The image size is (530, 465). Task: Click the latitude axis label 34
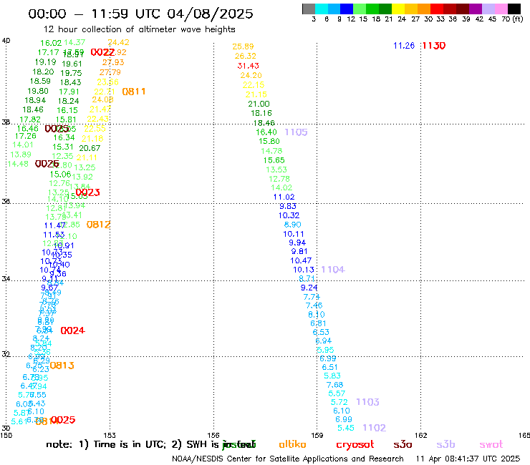click(6, 279)
